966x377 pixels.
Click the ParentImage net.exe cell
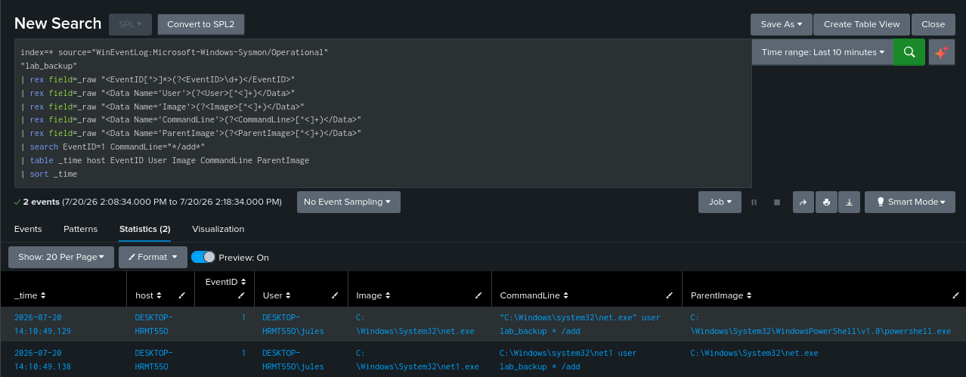(824, 360)
